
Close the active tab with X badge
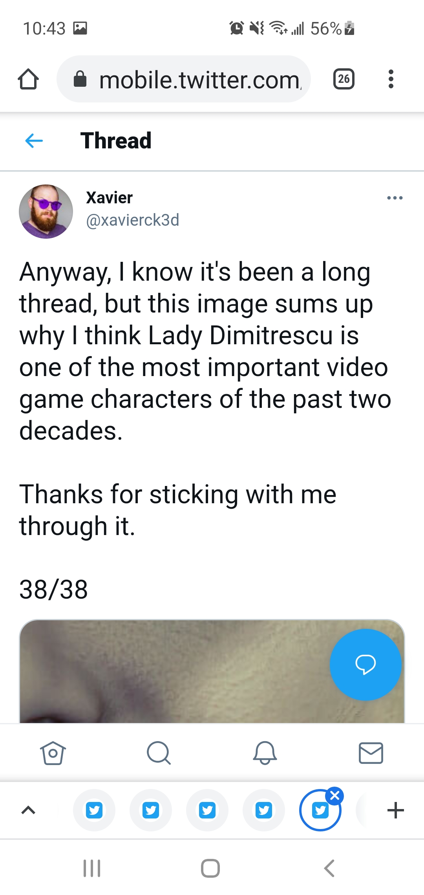tap(335, 796)
